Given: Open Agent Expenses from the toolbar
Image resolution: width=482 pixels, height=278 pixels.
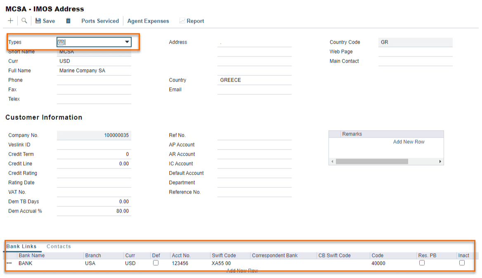Looking at the screenshot, I should click(148, 21).
